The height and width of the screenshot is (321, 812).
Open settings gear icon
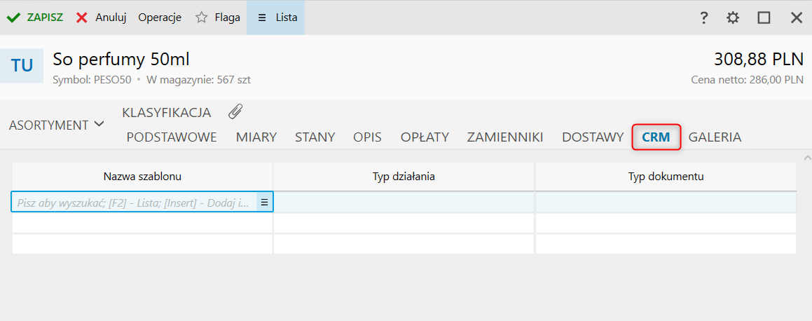click(x=733, y=18)
